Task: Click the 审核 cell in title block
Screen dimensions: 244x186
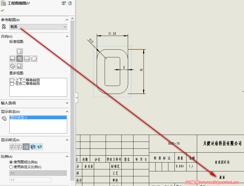Action: point(115,180)
